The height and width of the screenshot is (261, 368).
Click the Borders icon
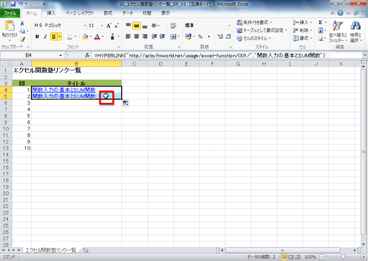70,37
